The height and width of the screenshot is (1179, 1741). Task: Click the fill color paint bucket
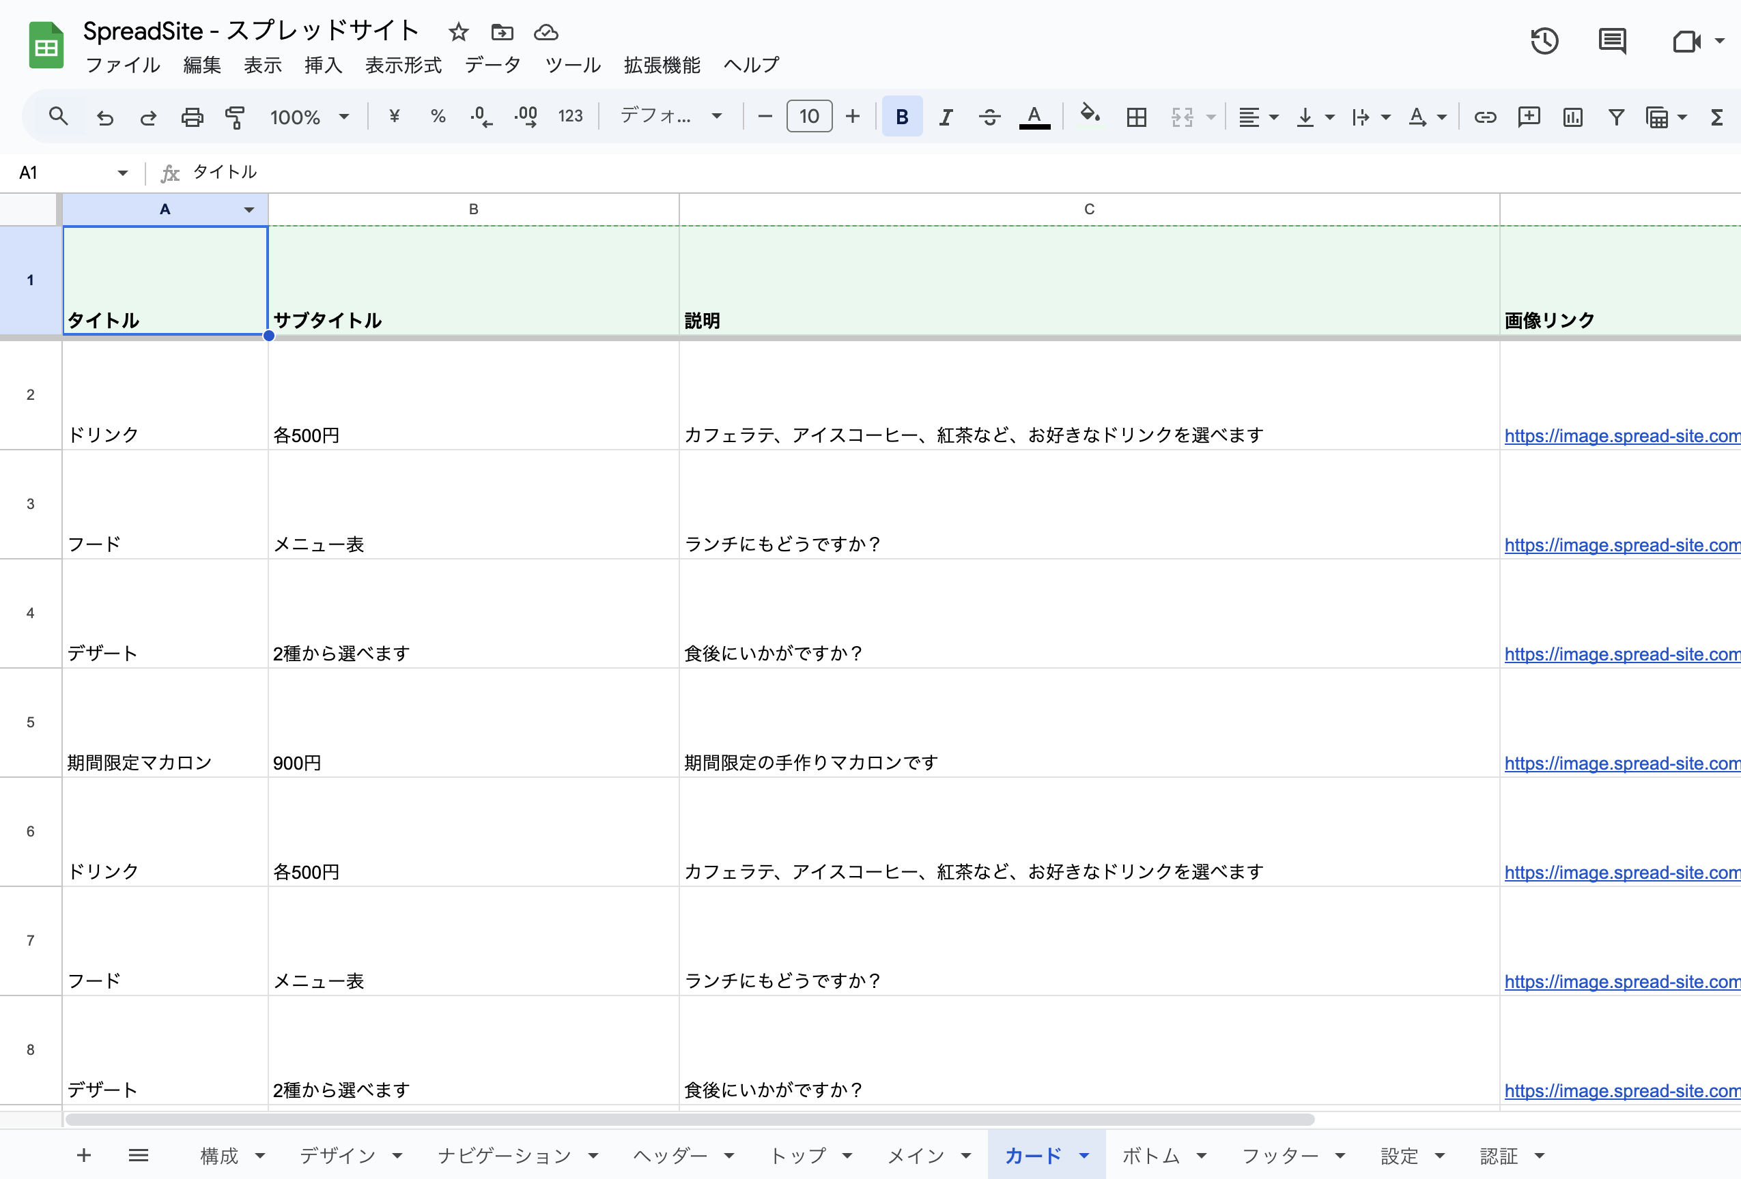(1089, 117)
